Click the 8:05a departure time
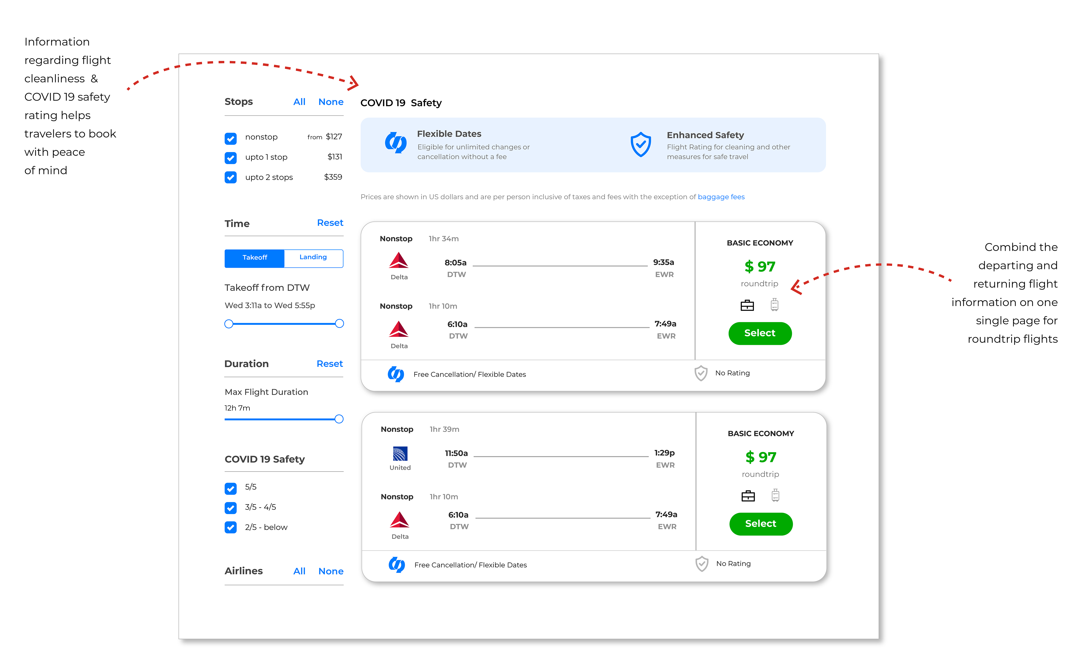The image size is (1081, 672). (x=455, y=263)
